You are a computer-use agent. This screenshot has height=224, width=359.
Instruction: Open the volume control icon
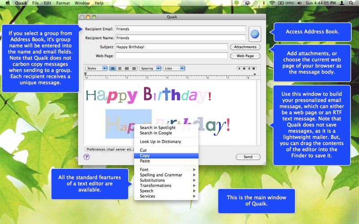299,3
